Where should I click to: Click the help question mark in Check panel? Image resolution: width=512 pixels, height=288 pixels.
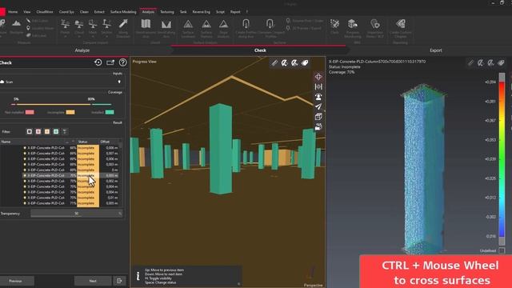coord(122,62)
